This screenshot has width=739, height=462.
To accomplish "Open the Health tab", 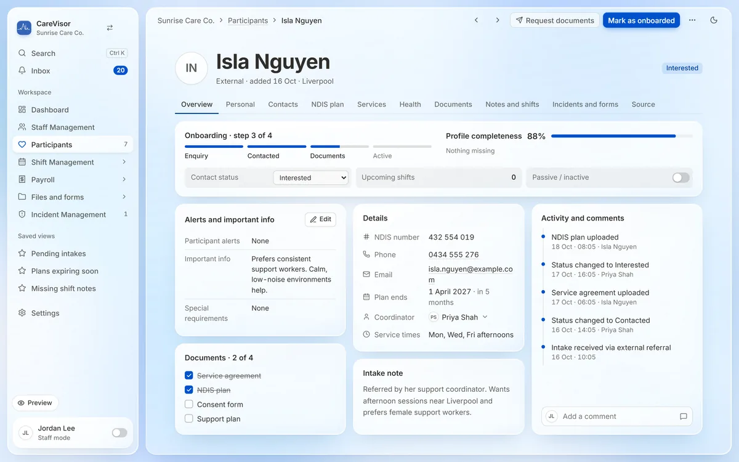I will point(410,104).
